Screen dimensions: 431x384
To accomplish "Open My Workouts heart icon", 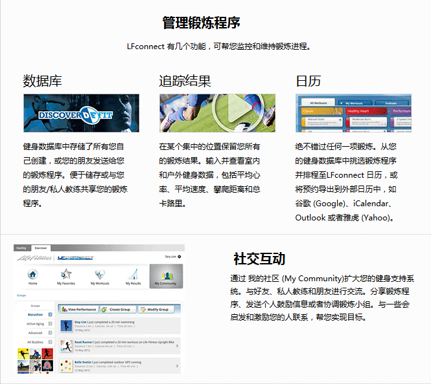I will click(99, 274).
